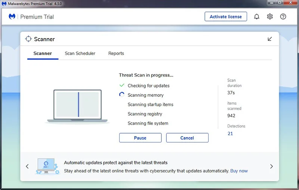Click the Checking for updates step

pyautogui.click(x=148, y=86)
